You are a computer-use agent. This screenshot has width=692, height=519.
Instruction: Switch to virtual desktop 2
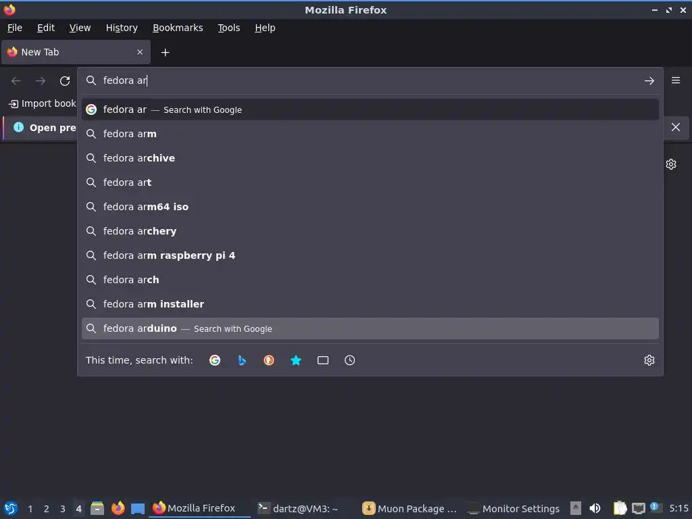coord(47,509)
